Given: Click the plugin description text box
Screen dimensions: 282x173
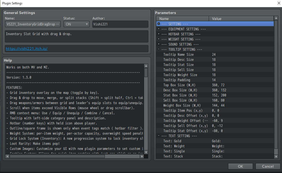Looking at the screenshot, I should pyautogui.click(x=77, y=36).
